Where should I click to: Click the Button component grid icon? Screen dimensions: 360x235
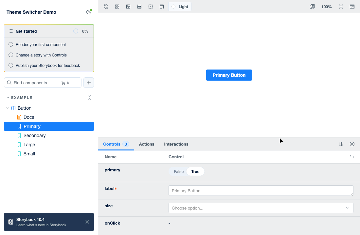(13, 108)
